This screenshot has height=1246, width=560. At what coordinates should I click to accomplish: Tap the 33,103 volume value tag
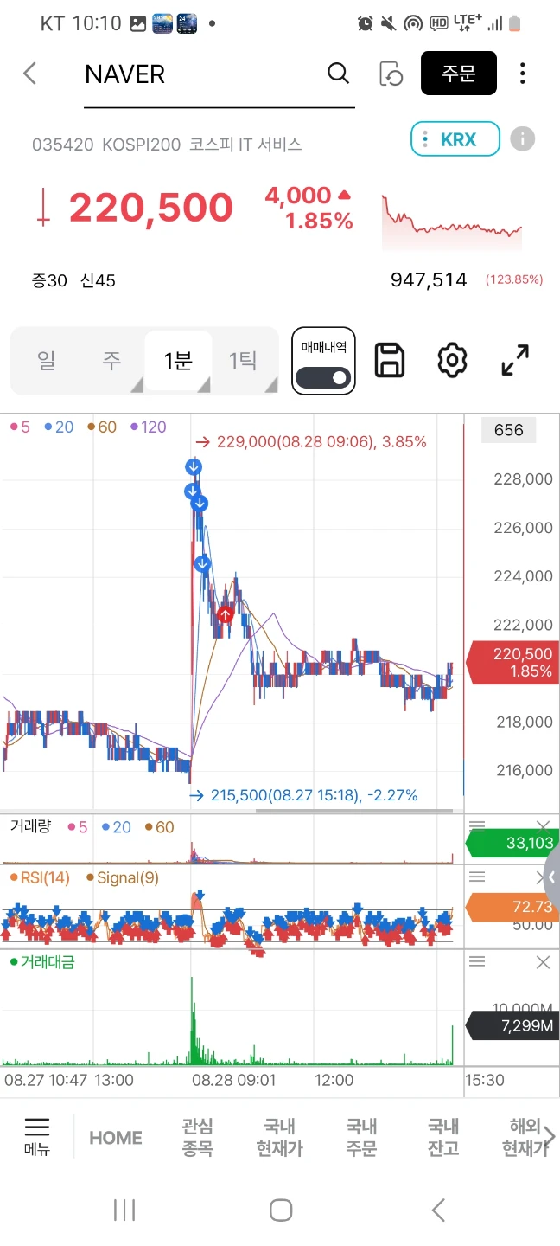coord(512,843)
